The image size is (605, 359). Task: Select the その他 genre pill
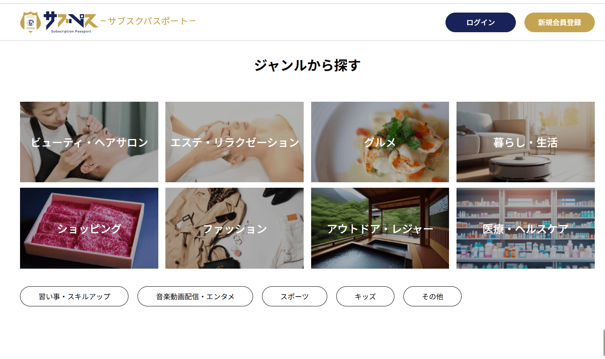click(433, 297)
